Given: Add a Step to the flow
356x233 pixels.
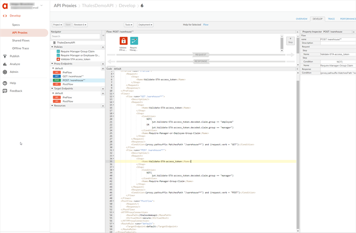Looking at the screenshot, I should [290, 41].
